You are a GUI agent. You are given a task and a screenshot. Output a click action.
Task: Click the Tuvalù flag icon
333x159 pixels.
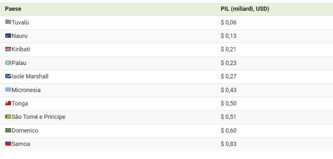[x=8, y=22]
